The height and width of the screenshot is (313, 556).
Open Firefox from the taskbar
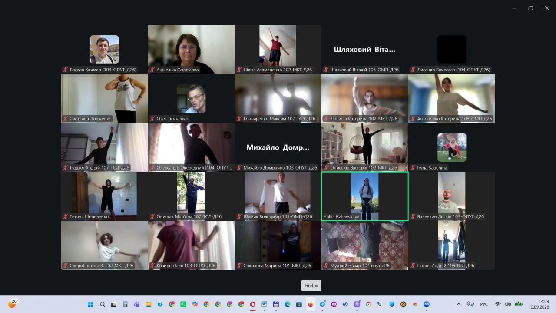pyautogui.click(x=311, y=304)
